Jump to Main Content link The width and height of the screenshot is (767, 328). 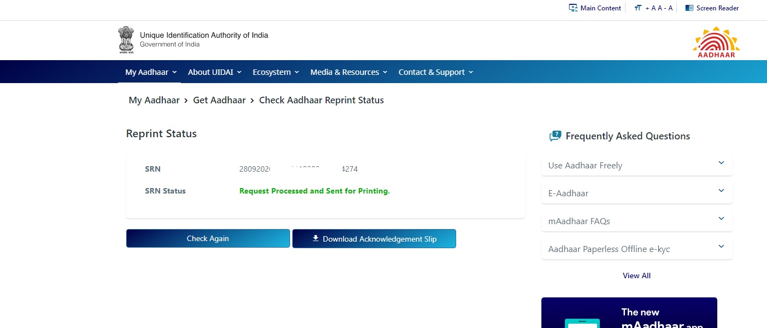point(600,8)
